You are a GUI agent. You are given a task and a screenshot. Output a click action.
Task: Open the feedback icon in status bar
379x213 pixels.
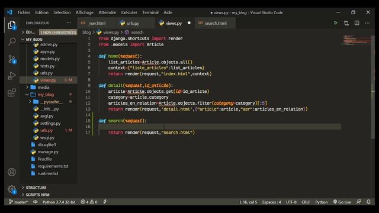[x=359, y=202]
